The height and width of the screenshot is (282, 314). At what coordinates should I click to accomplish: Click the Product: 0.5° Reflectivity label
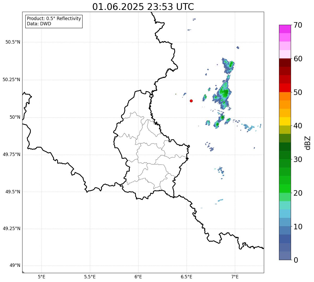pos(54,19)
